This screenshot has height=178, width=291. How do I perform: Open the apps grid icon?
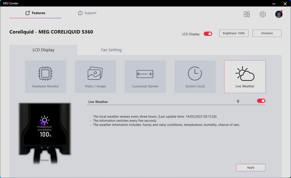point(247,14)
